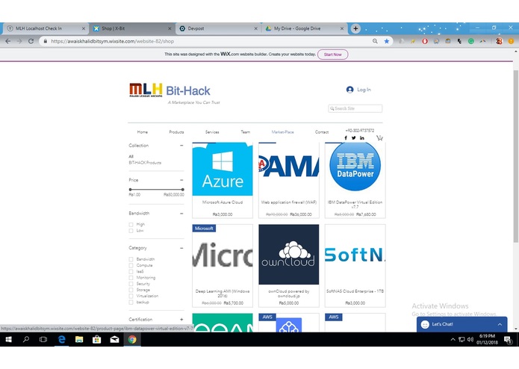Open the volume control in system tray
The width and height of the screenshot is (519, 369).
click(x=470, y=340)
